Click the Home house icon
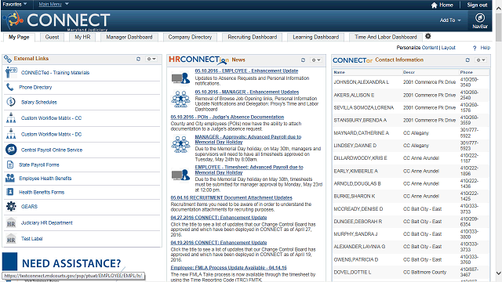The width and height of the screenshot is (502, 282). 434,5
